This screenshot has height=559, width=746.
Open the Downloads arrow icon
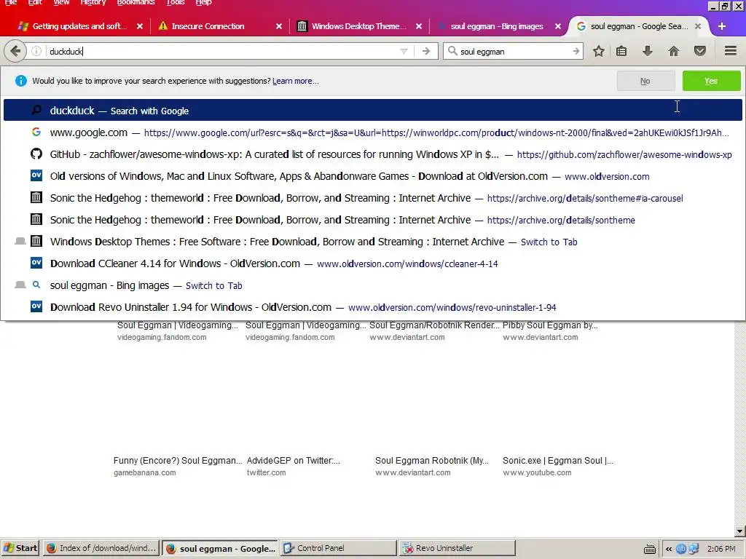point(648,51)
